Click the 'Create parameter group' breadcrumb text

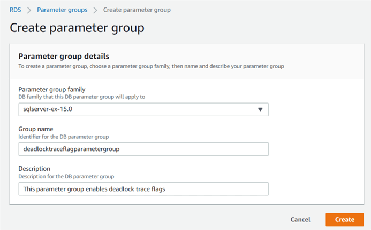click(135, 10)
